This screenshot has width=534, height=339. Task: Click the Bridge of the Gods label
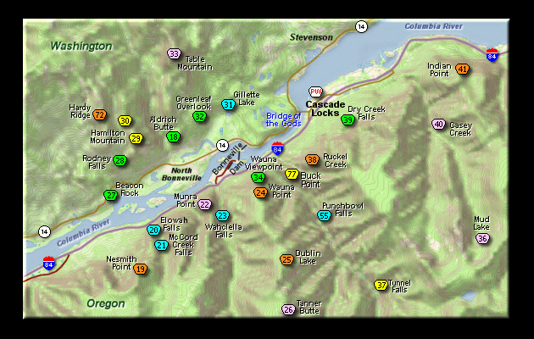(283, 119)
